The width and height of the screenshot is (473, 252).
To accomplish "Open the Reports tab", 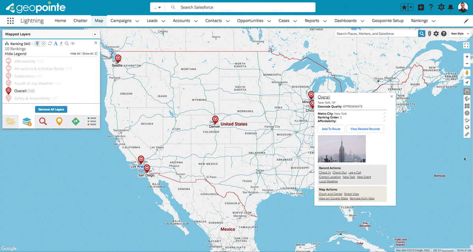I will [312, 21].
